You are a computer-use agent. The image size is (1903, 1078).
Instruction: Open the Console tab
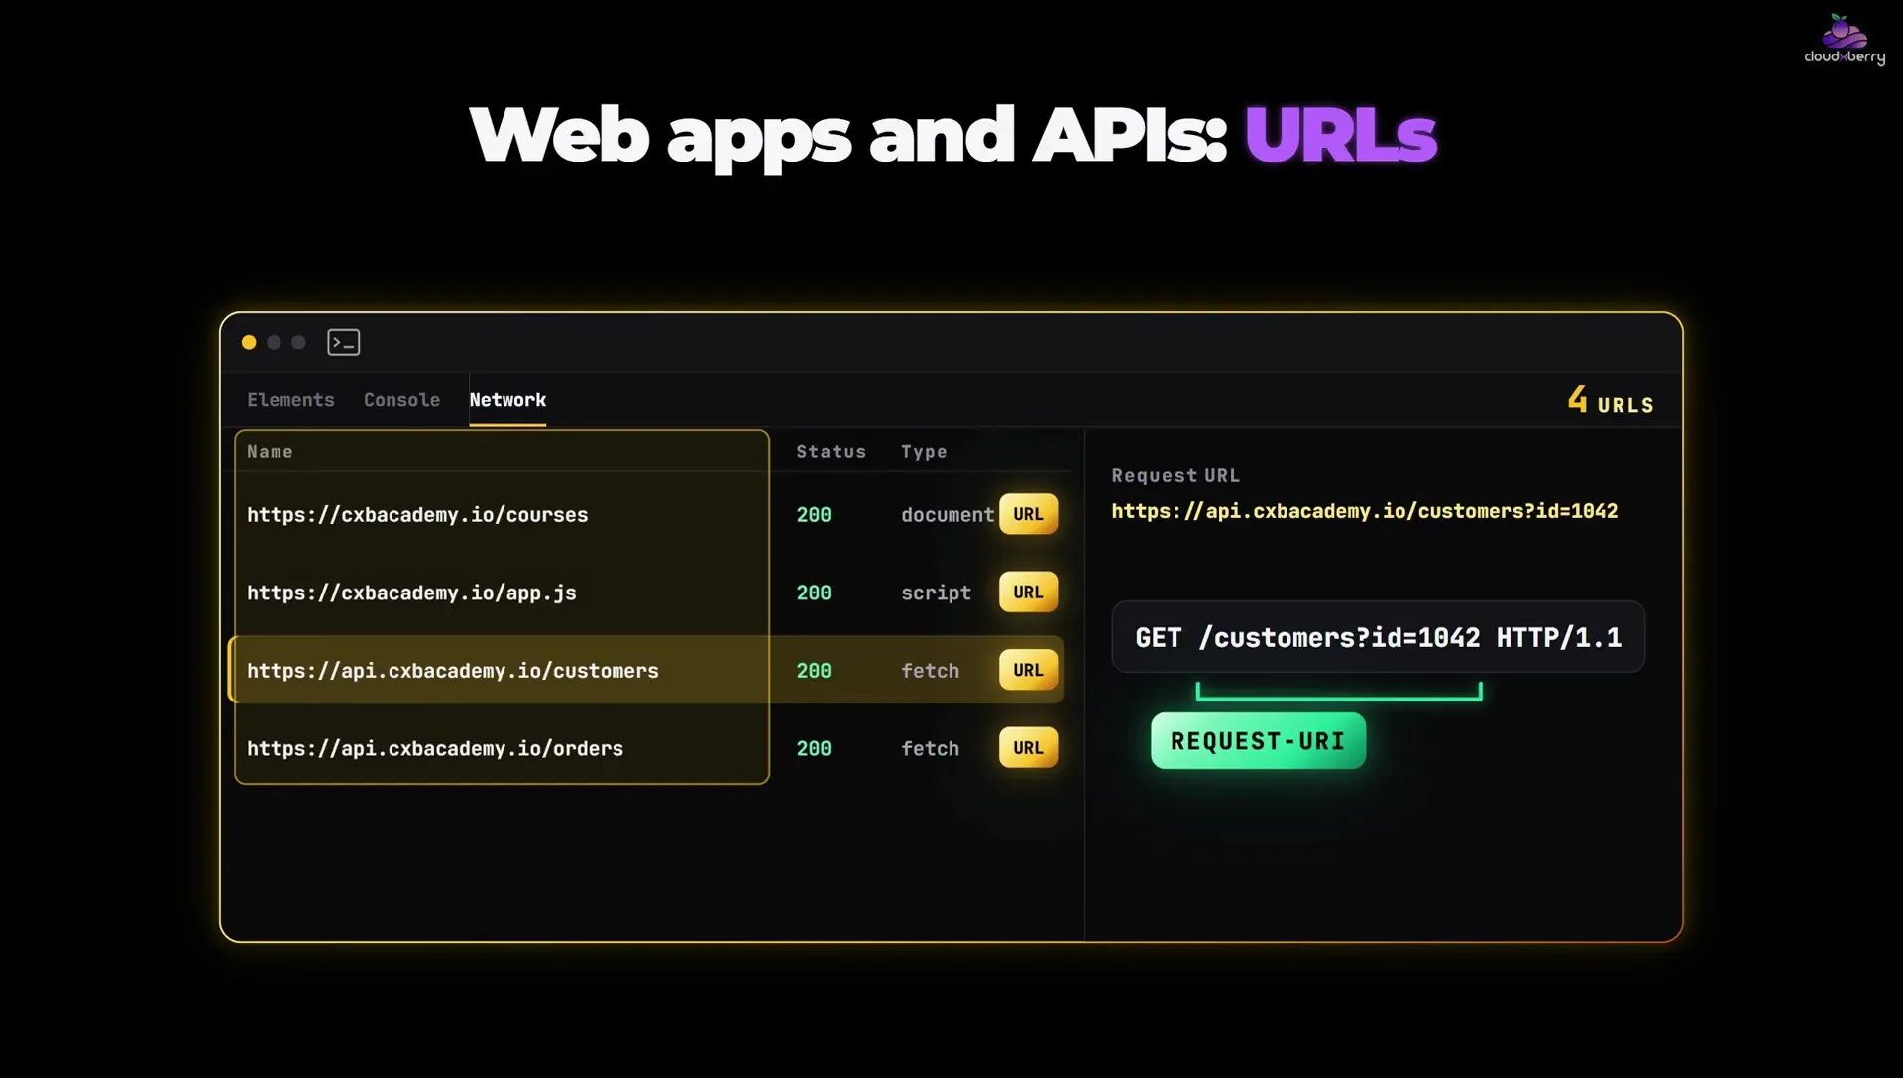pos(401,400)
